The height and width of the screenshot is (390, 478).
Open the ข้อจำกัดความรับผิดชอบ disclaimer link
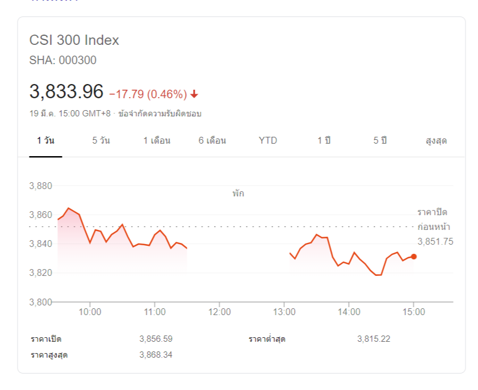(160, 114)
